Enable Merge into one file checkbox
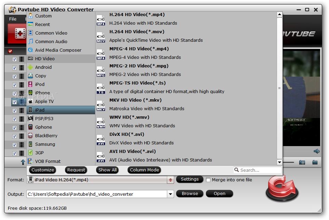Viewport: 329px width, 220px height. [208, 180]
